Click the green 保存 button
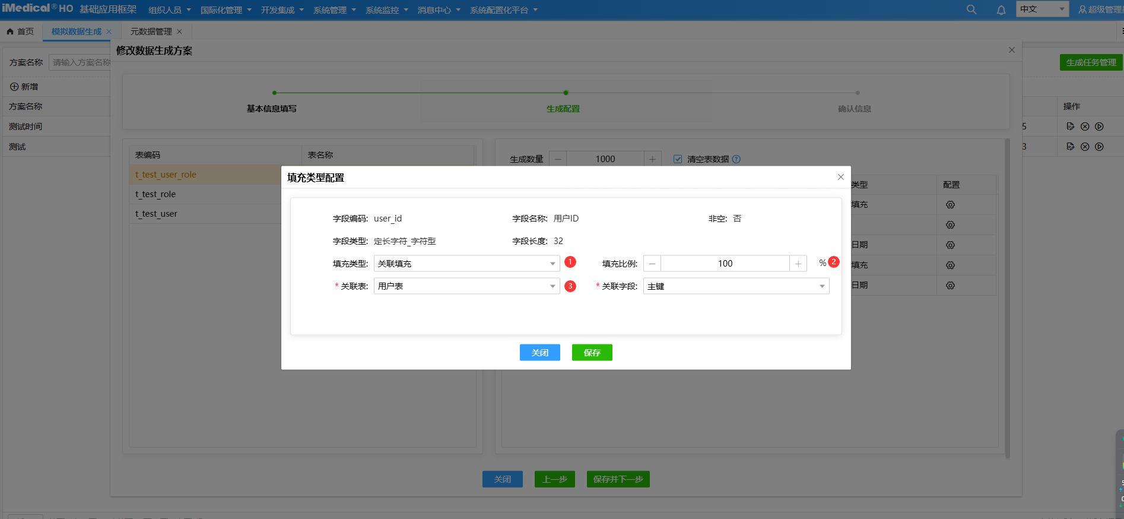The width and height of the screenshot is (1124, 519). point(592,353)
